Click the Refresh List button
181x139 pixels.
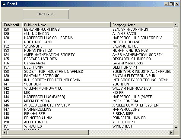46,14
